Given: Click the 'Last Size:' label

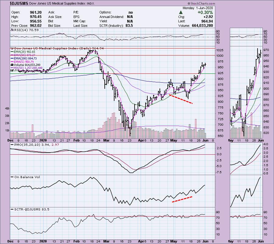Looking at the screenshot, I should click(81, 26).
